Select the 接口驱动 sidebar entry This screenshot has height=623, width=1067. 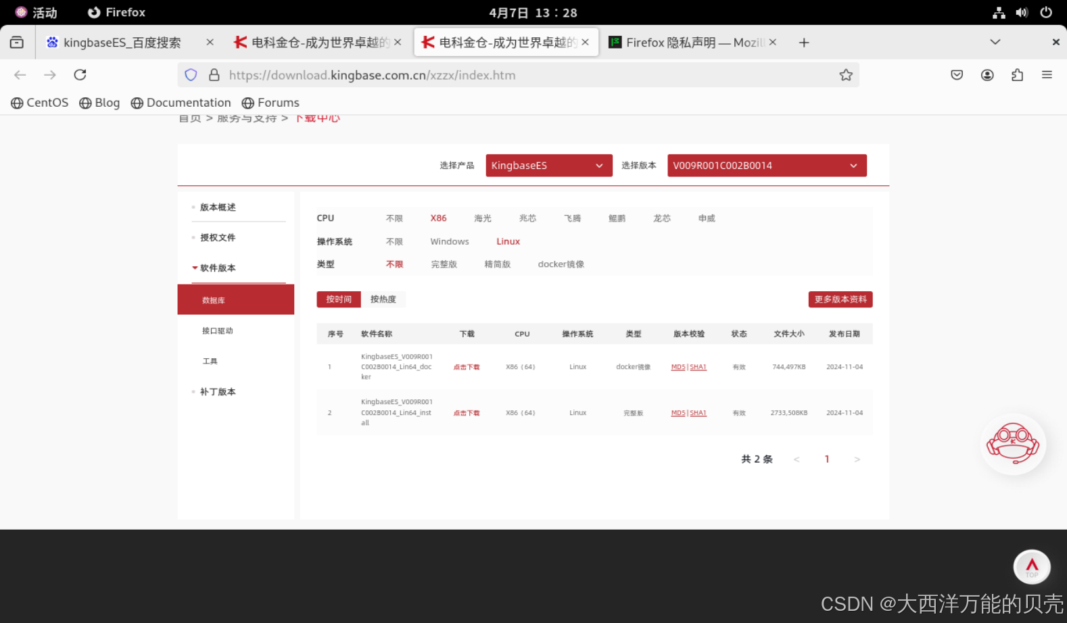point(217,330)
